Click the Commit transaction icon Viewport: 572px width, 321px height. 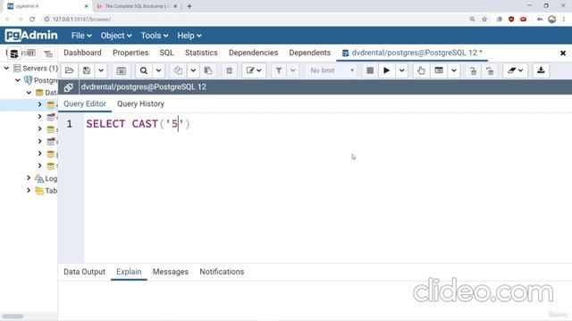(x=473, y=70)
